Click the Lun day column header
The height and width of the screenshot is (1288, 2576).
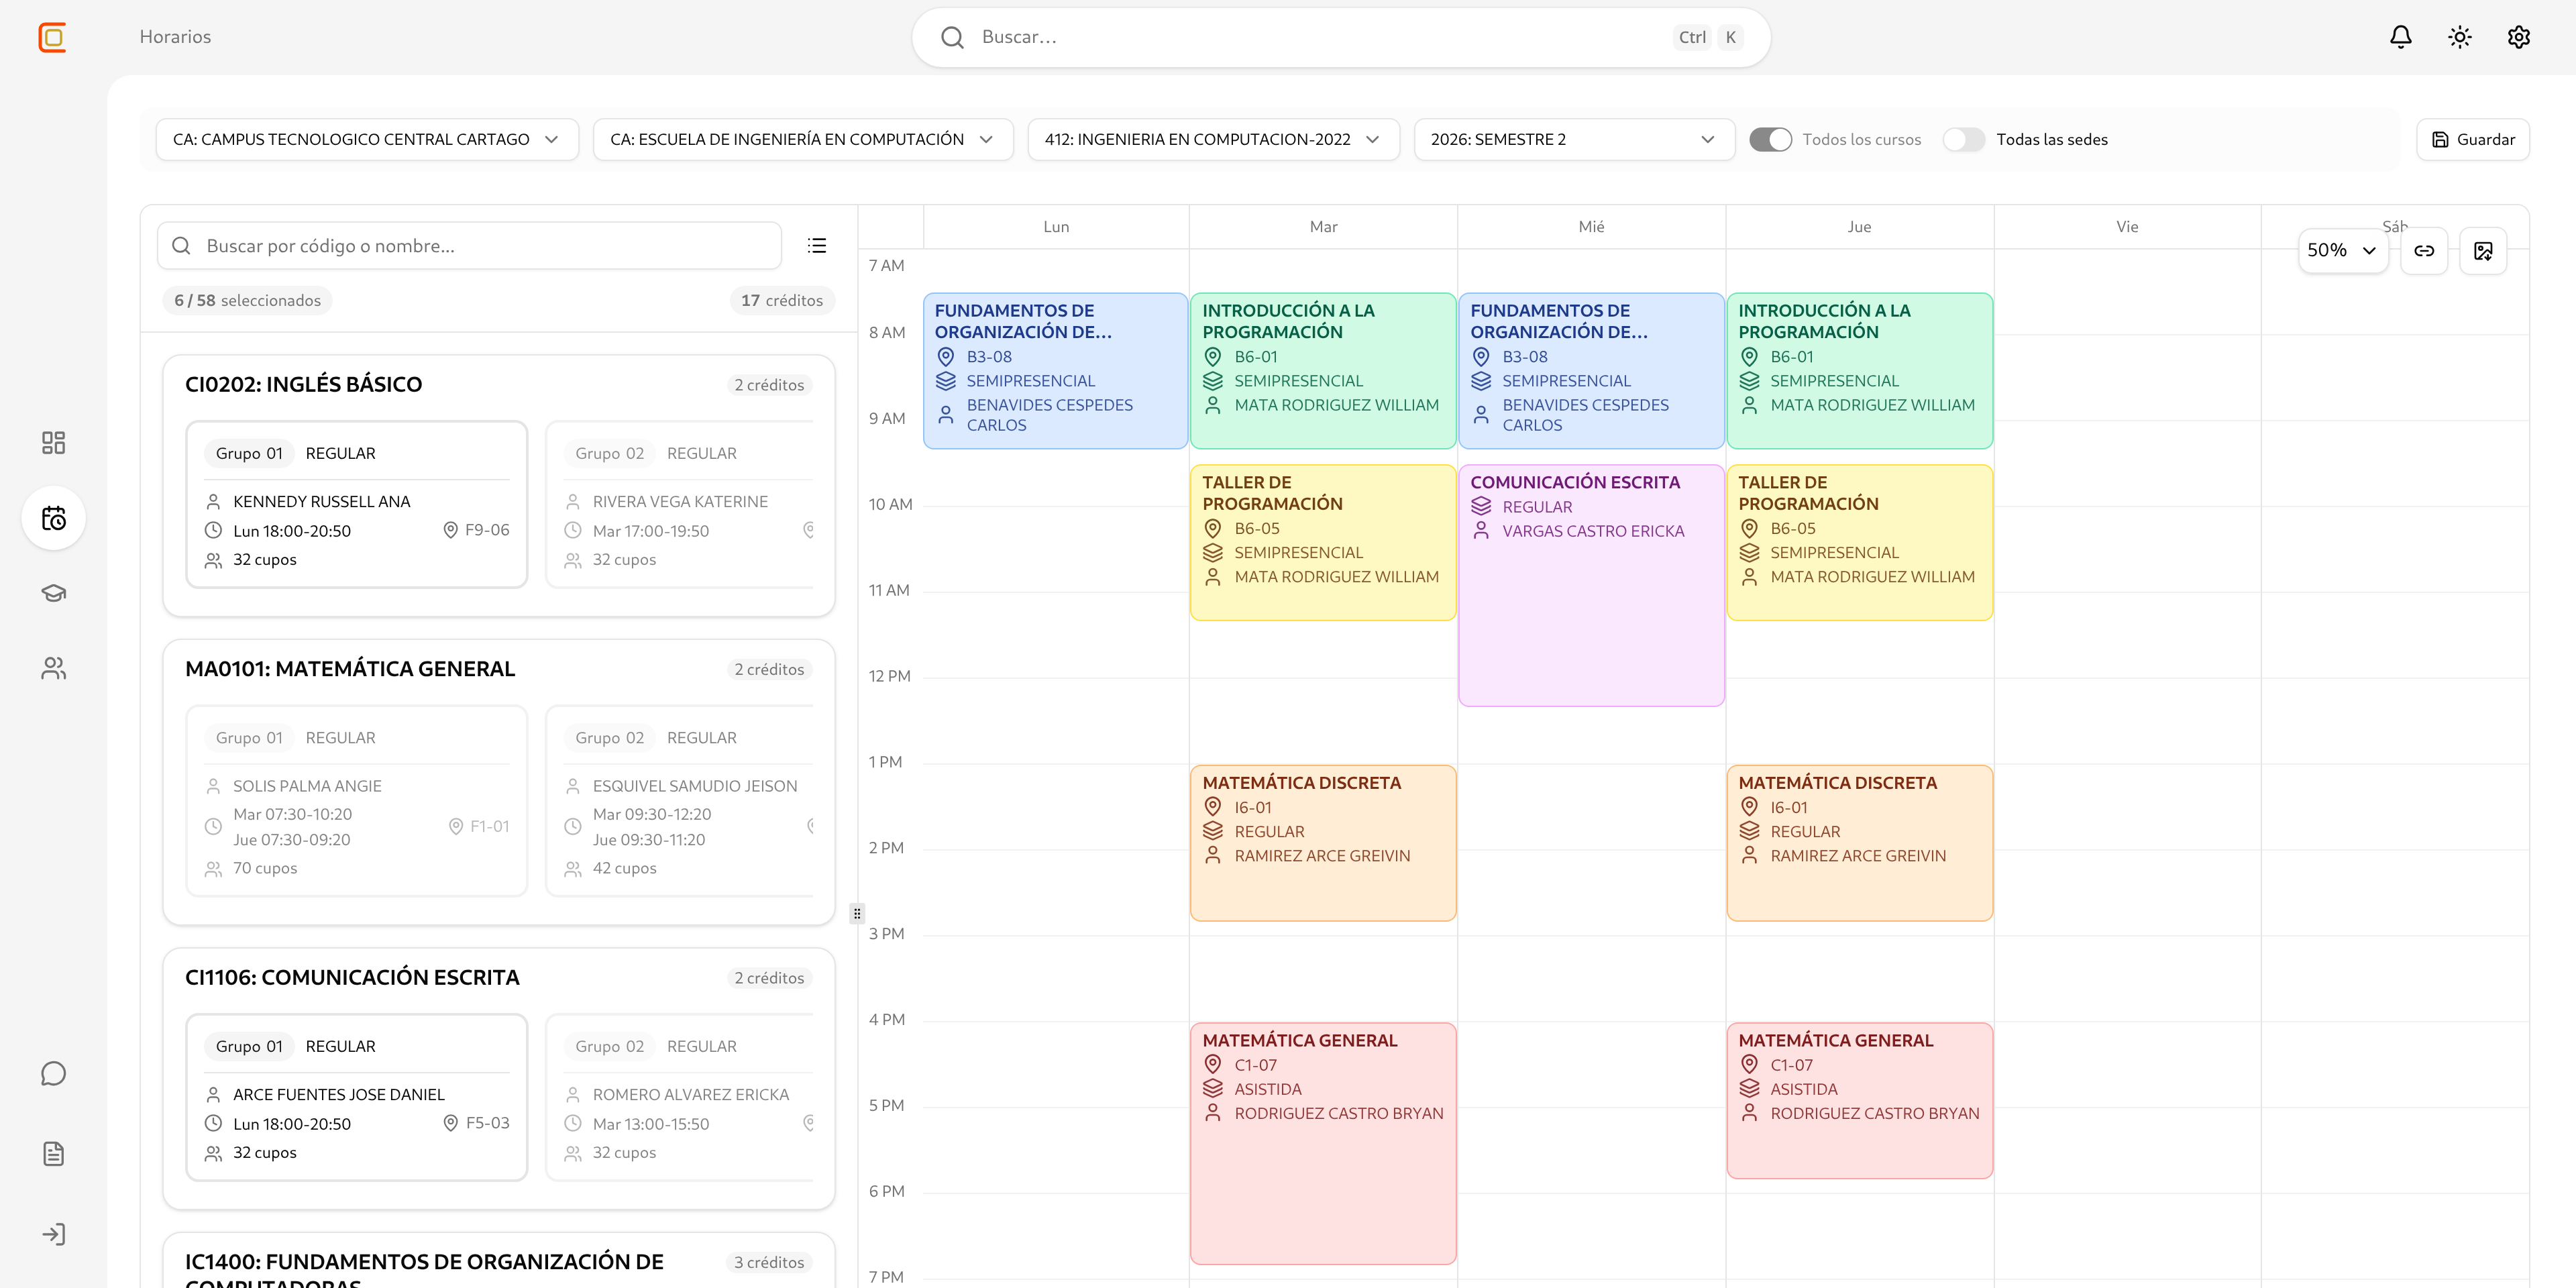pos(1056,227)
